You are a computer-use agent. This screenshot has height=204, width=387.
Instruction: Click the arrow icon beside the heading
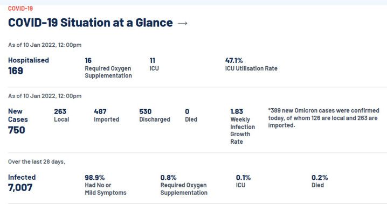point(182,23)
